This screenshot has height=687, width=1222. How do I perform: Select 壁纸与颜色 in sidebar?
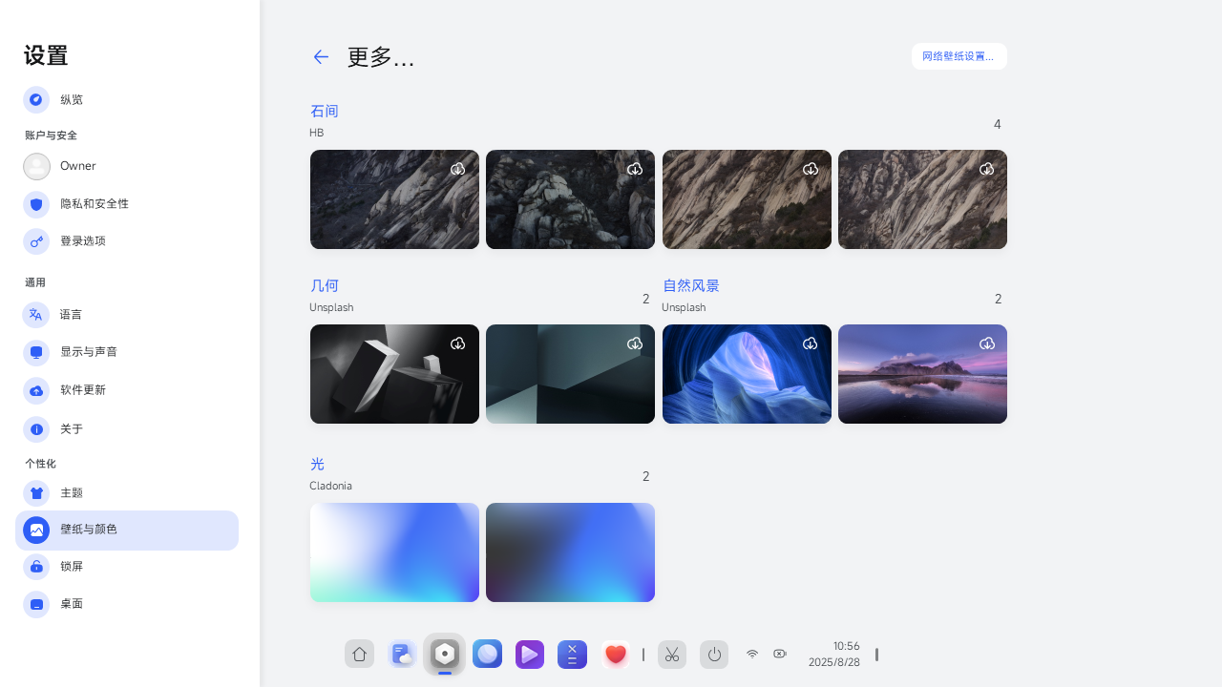coord(127,530)
